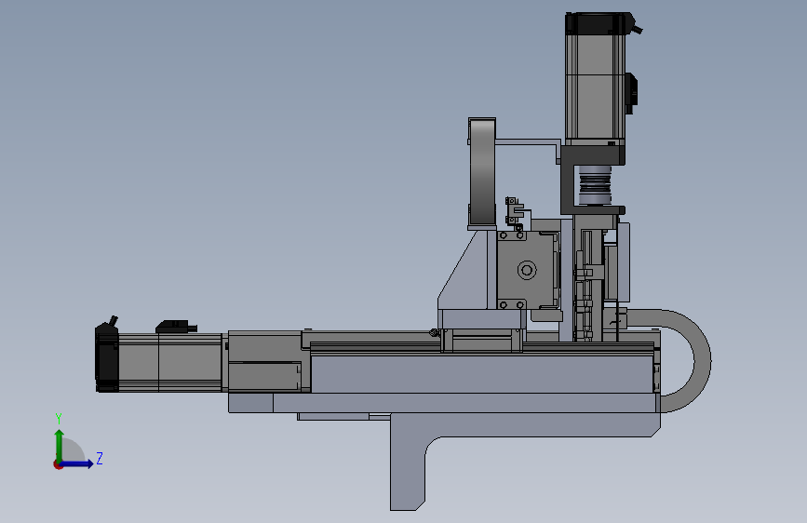Select the black connector on top of the horizontal motor

tap(176, 327)
